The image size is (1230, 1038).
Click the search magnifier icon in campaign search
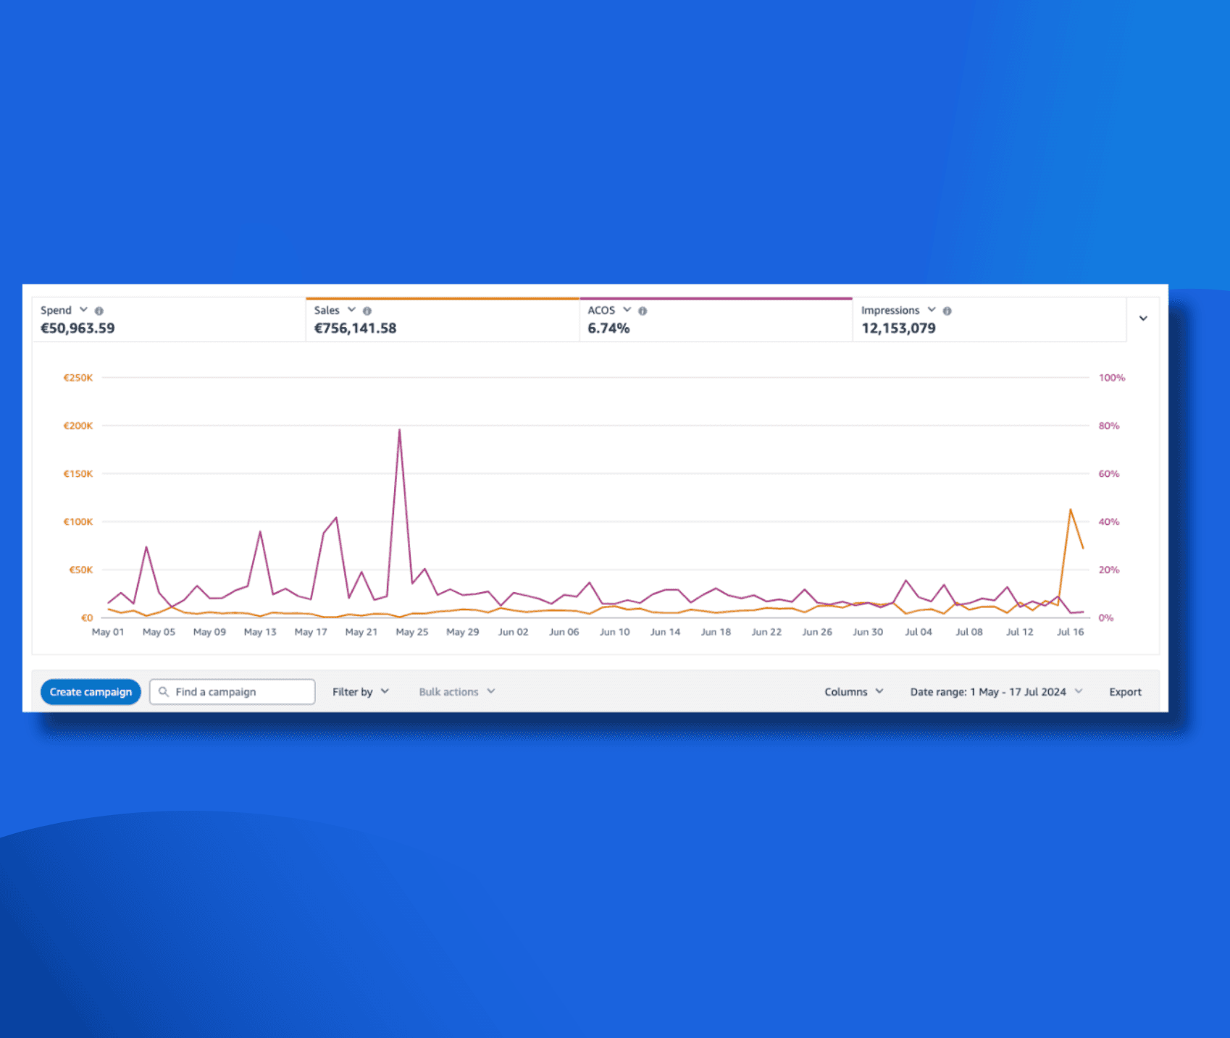click(164, 691)
